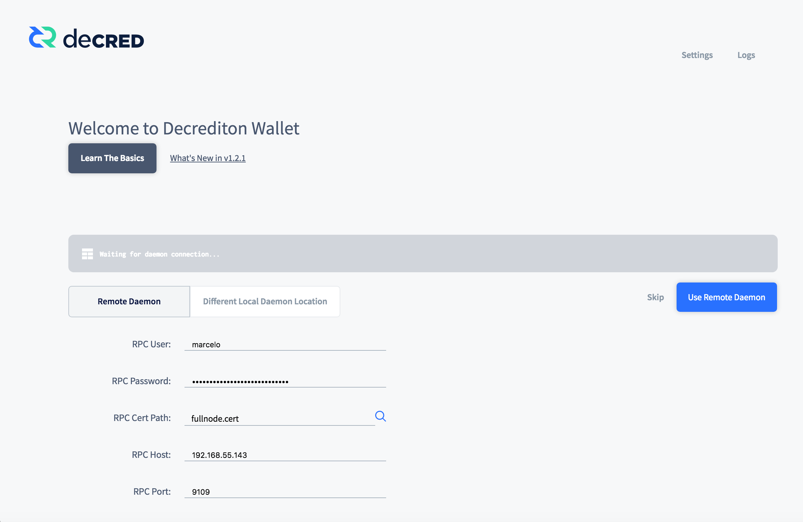This screenshot has height=522, width=803.
Task: Open the Logs page
Action: click(746, 55)
